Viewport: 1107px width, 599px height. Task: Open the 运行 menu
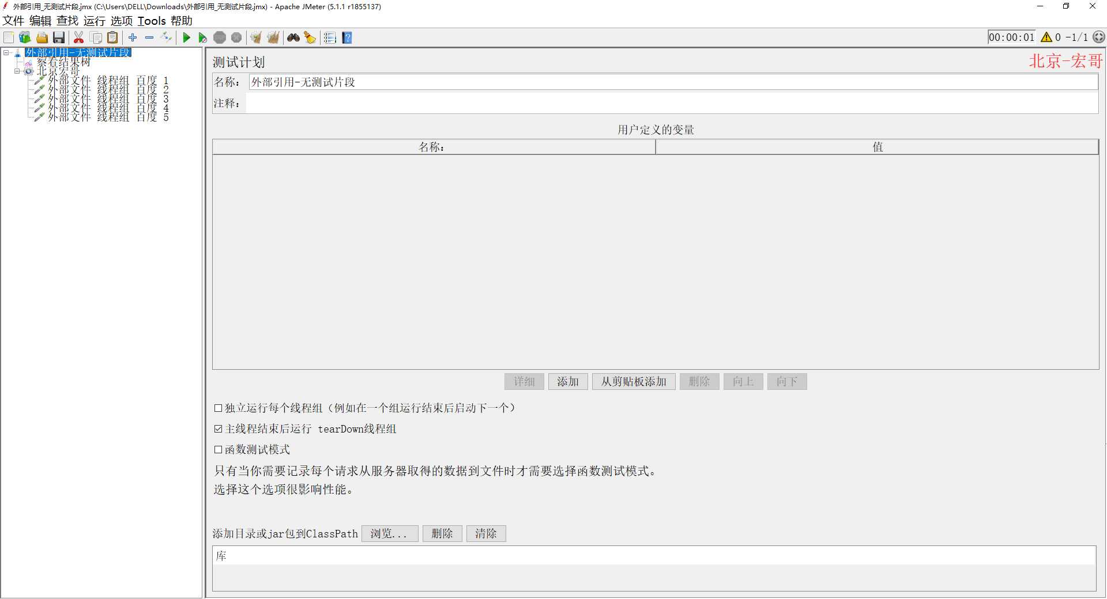point(95,21)
